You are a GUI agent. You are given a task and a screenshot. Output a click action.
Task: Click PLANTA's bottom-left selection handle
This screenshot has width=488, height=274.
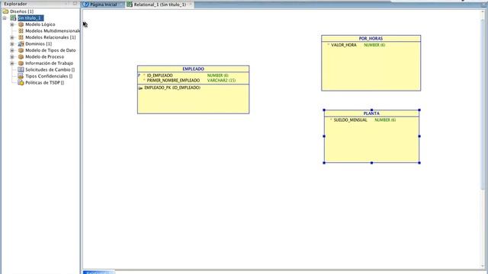324,163
